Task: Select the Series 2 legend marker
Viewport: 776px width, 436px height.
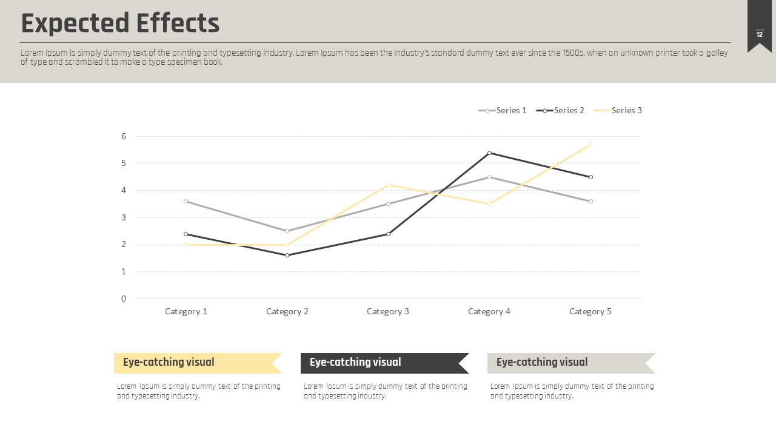Action: pos(545,110)
